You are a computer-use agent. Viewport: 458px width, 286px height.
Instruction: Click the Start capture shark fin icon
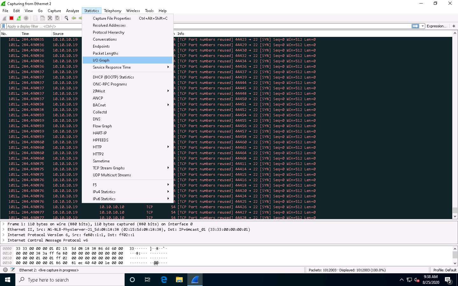click(4, 18)
